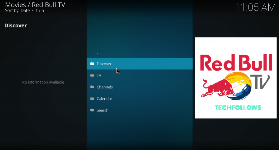Click the Channels folder icon
The width and height of the screenshot is (279, 150).
(x=92, y=87)
